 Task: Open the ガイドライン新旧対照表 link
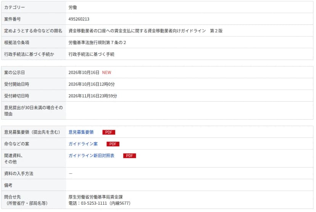point(92,155)
